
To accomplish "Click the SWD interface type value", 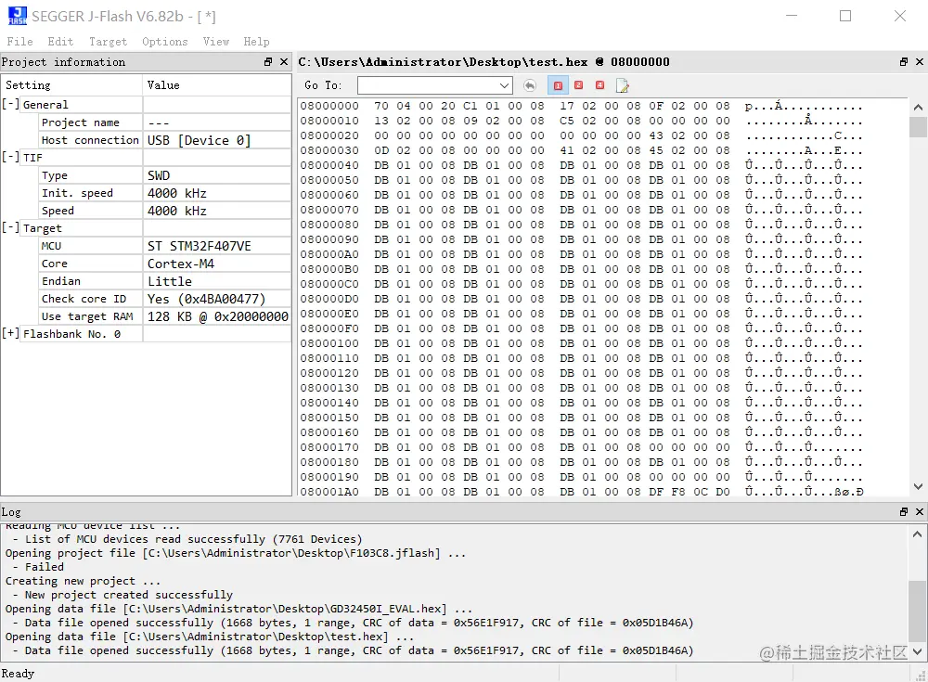I will pos(159,175).
